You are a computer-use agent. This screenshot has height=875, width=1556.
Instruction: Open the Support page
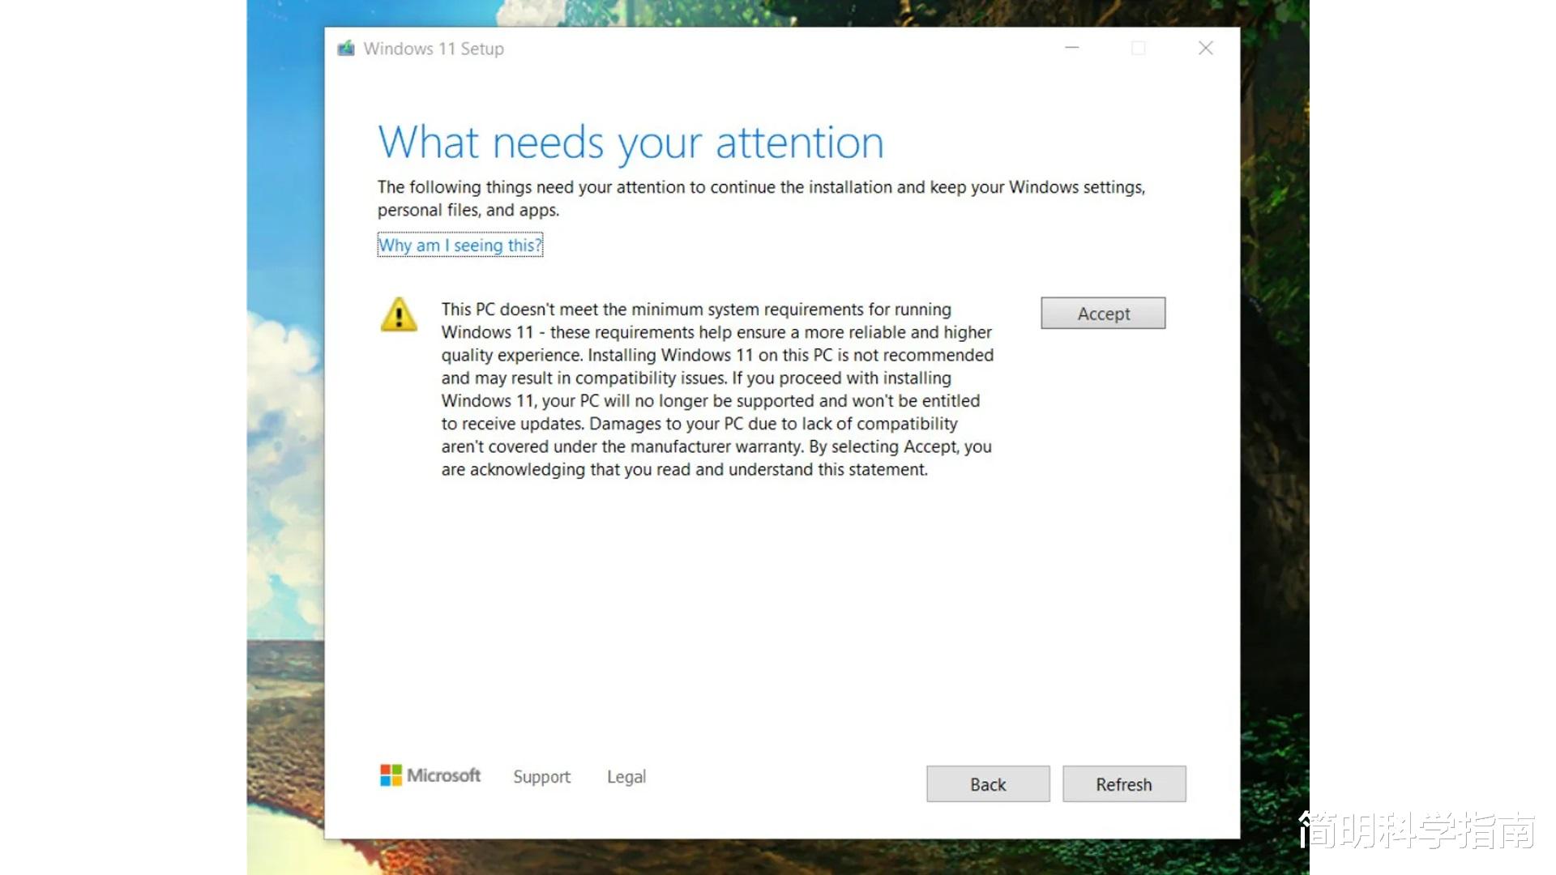541,776
